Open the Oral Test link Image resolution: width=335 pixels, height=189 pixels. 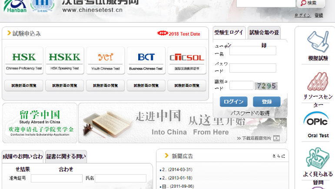pos(318,136)
